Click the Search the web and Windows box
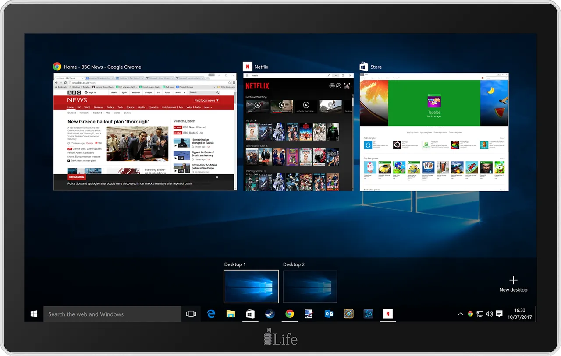 pos(112,314)
